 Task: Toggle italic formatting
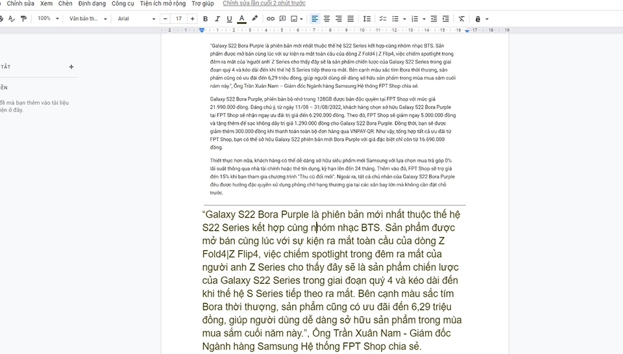click(217, 19)
